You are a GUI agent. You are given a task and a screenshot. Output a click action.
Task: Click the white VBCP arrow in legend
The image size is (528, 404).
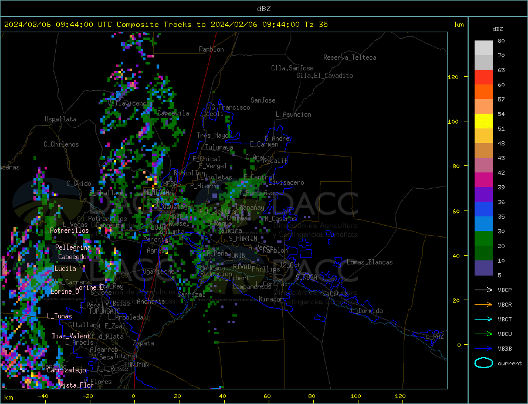point(483,290)
